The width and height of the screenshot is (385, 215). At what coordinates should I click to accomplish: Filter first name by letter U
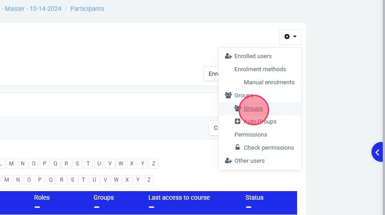(x=99, y=164)
